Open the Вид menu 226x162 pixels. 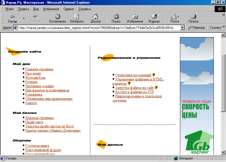36,9
